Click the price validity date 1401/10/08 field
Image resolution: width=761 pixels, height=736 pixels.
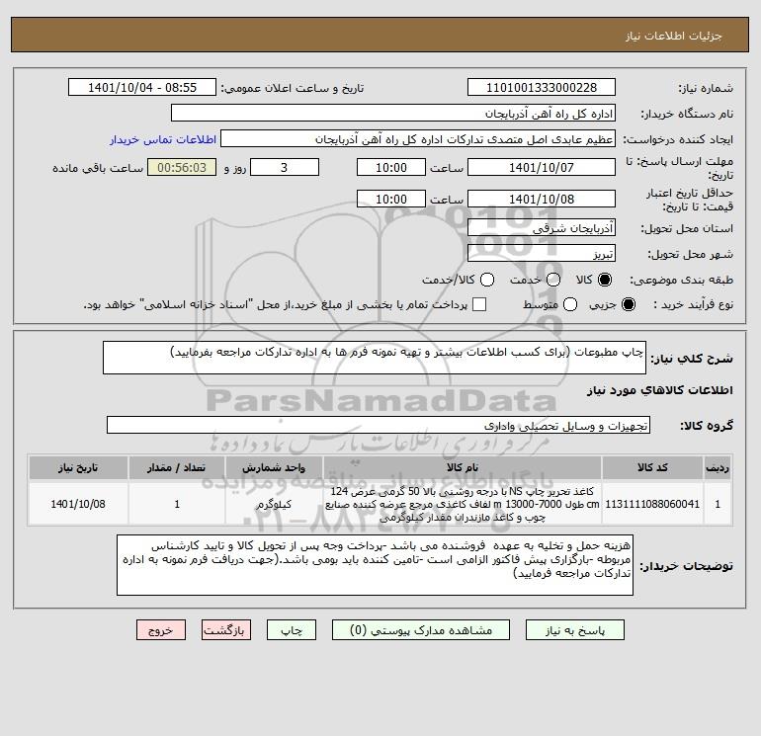(x=542, y=199)
